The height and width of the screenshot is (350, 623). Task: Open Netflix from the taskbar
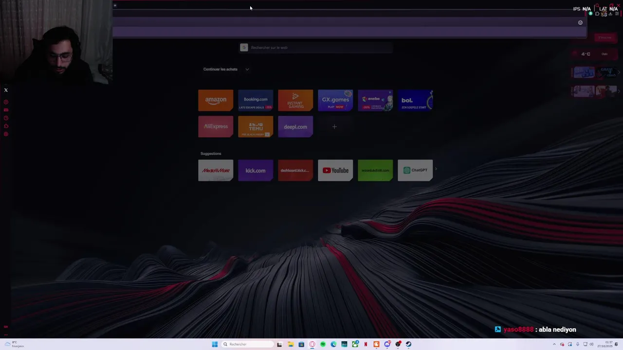366,344
